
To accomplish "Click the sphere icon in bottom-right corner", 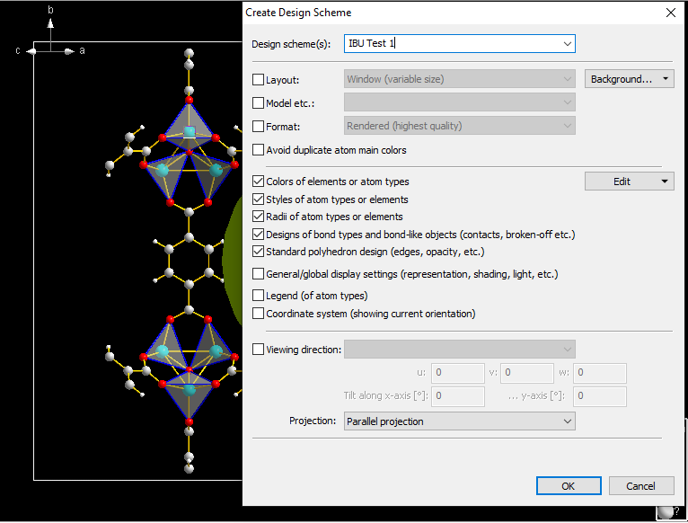I will tap(666, 512).
